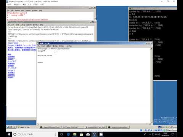The height and width of the screenshot is (137, 183).
Task: Open the File menu in the Python Shell window
Action: click(9, 25)
